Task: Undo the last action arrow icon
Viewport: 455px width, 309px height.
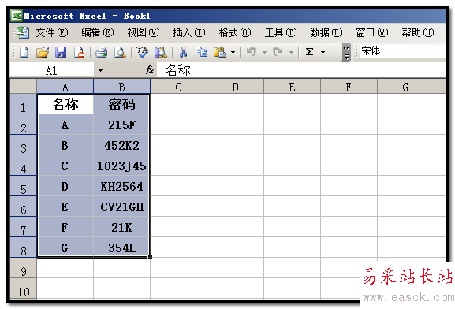Action: tap(252, 52)
